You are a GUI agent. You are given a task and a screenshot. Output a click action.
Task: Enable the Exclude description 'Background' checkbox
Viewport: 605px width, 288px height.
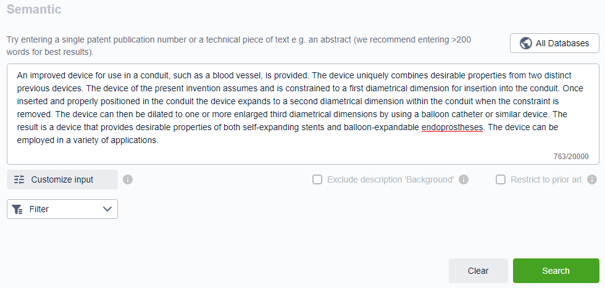click(x=317, y=179)
